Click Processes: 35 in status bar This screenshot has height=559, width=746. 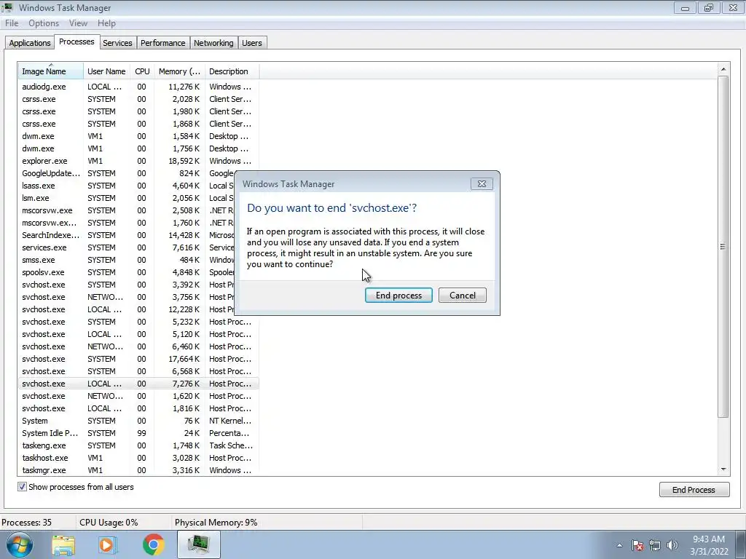[27, 523]
